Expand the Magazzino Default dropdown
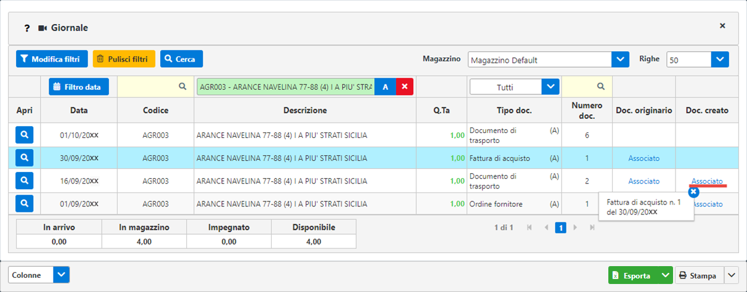 click(620, 60)
